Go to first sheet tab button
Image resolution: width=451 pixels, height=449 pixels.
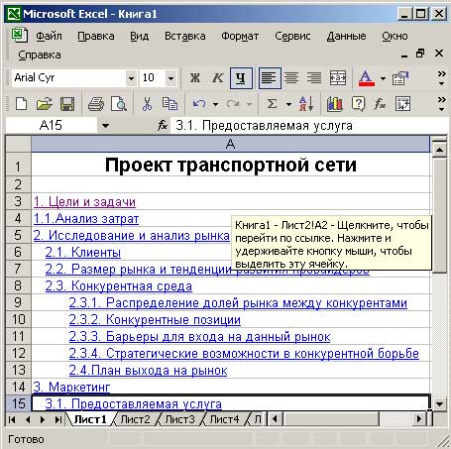tap(12, 420)
